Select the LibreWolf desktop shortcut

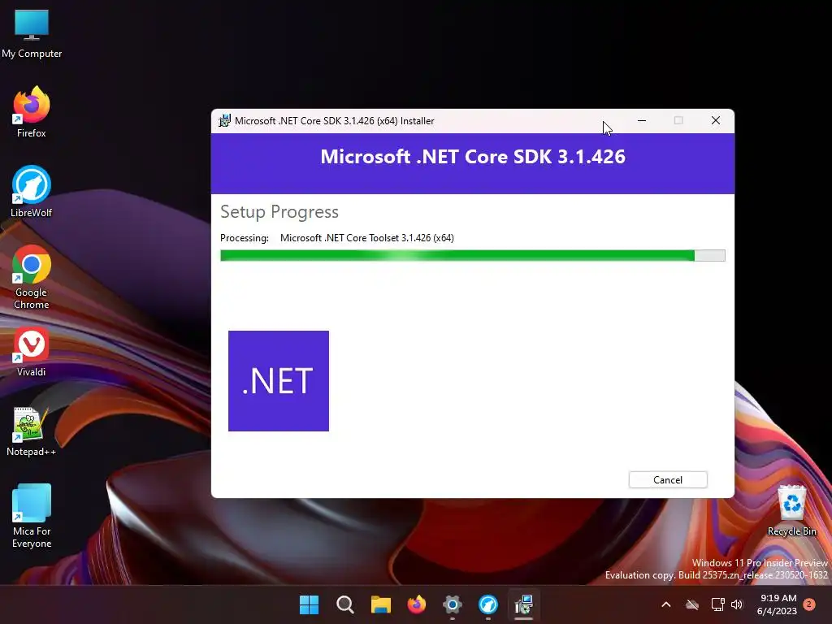click(32, 192)
